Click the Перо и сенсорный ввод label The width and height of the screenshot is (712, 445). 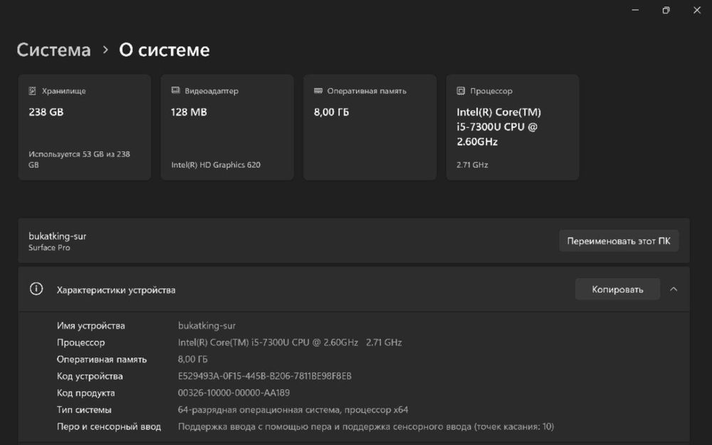pyautogui.click(x=108, y=426)
